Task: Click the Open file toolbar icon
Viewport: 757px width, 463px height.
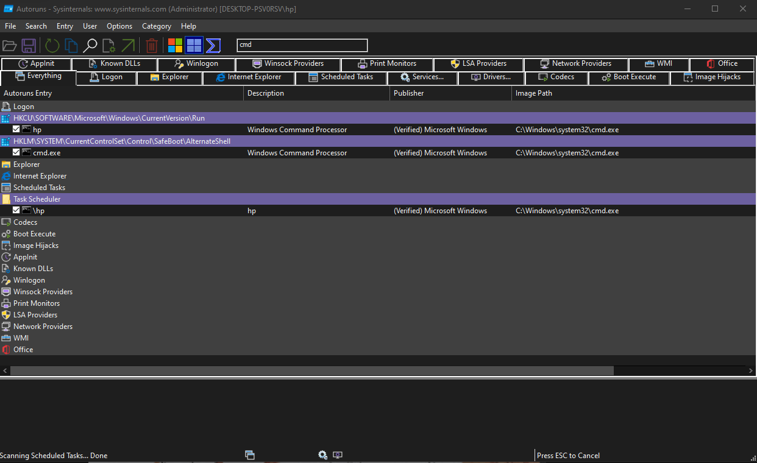Action: [9, 46]
